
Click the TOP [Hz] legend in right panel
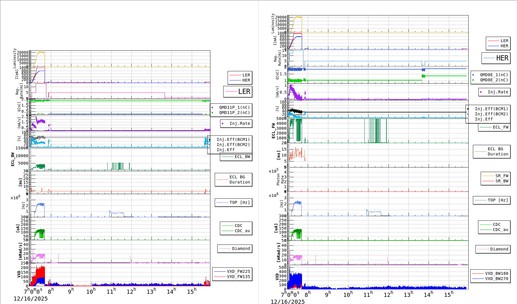491,200
